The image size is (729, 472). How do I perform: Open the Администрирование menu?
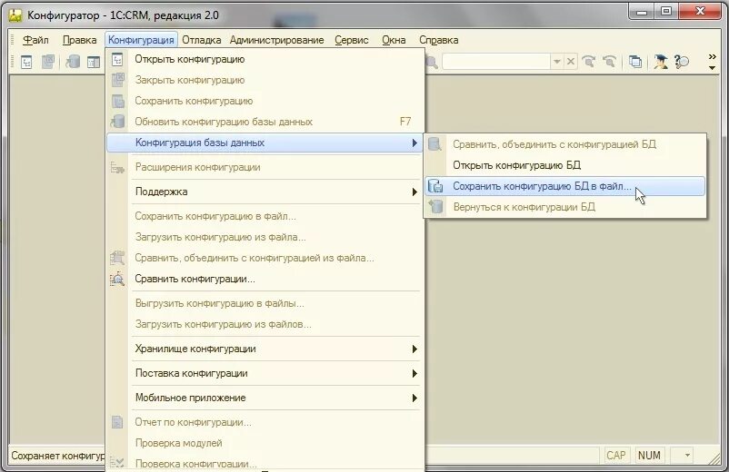pos(276,40)
